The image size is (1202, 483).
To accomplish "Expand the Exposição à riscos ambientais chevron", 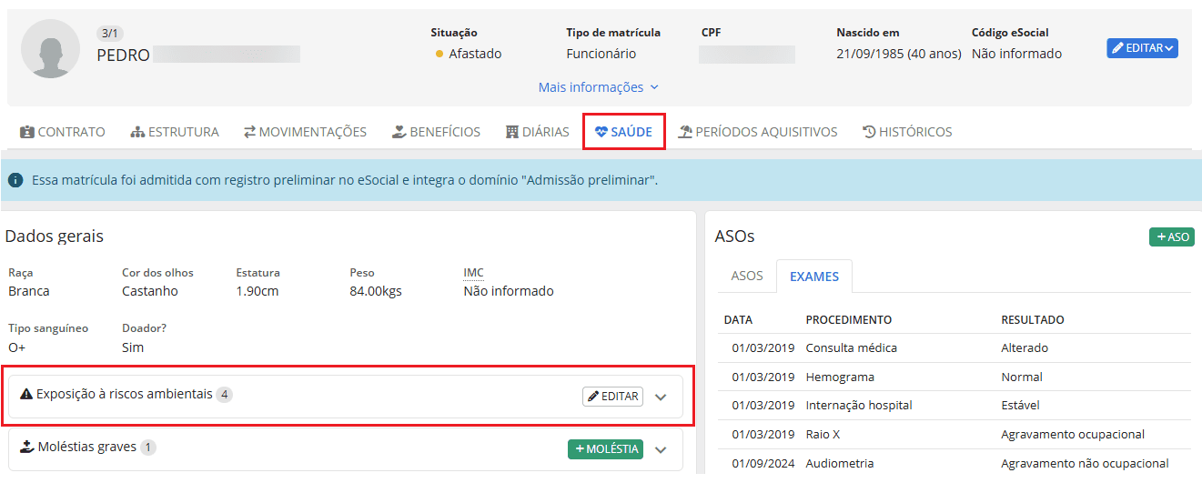I will pos(662,397).
